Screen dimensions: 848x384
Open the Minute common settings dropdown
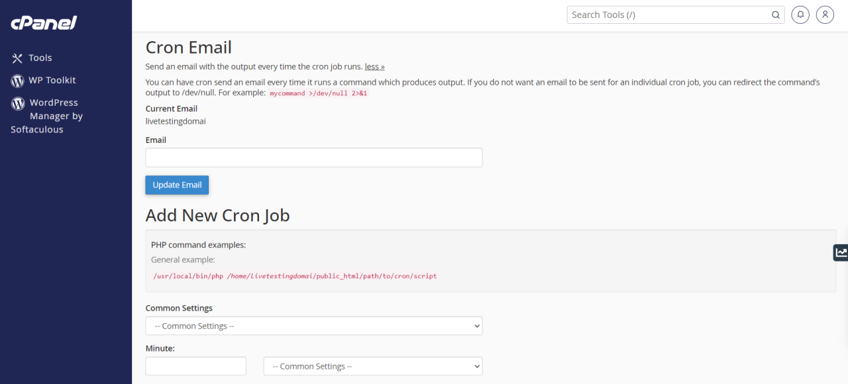pyautogui.click(x=372, y=365)
